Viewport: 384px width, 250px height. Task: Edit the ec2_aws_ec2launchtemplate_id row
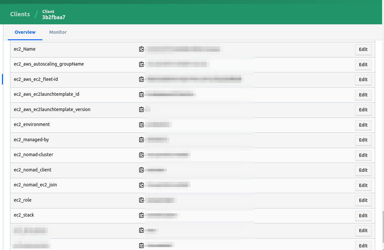pos(363,95)
